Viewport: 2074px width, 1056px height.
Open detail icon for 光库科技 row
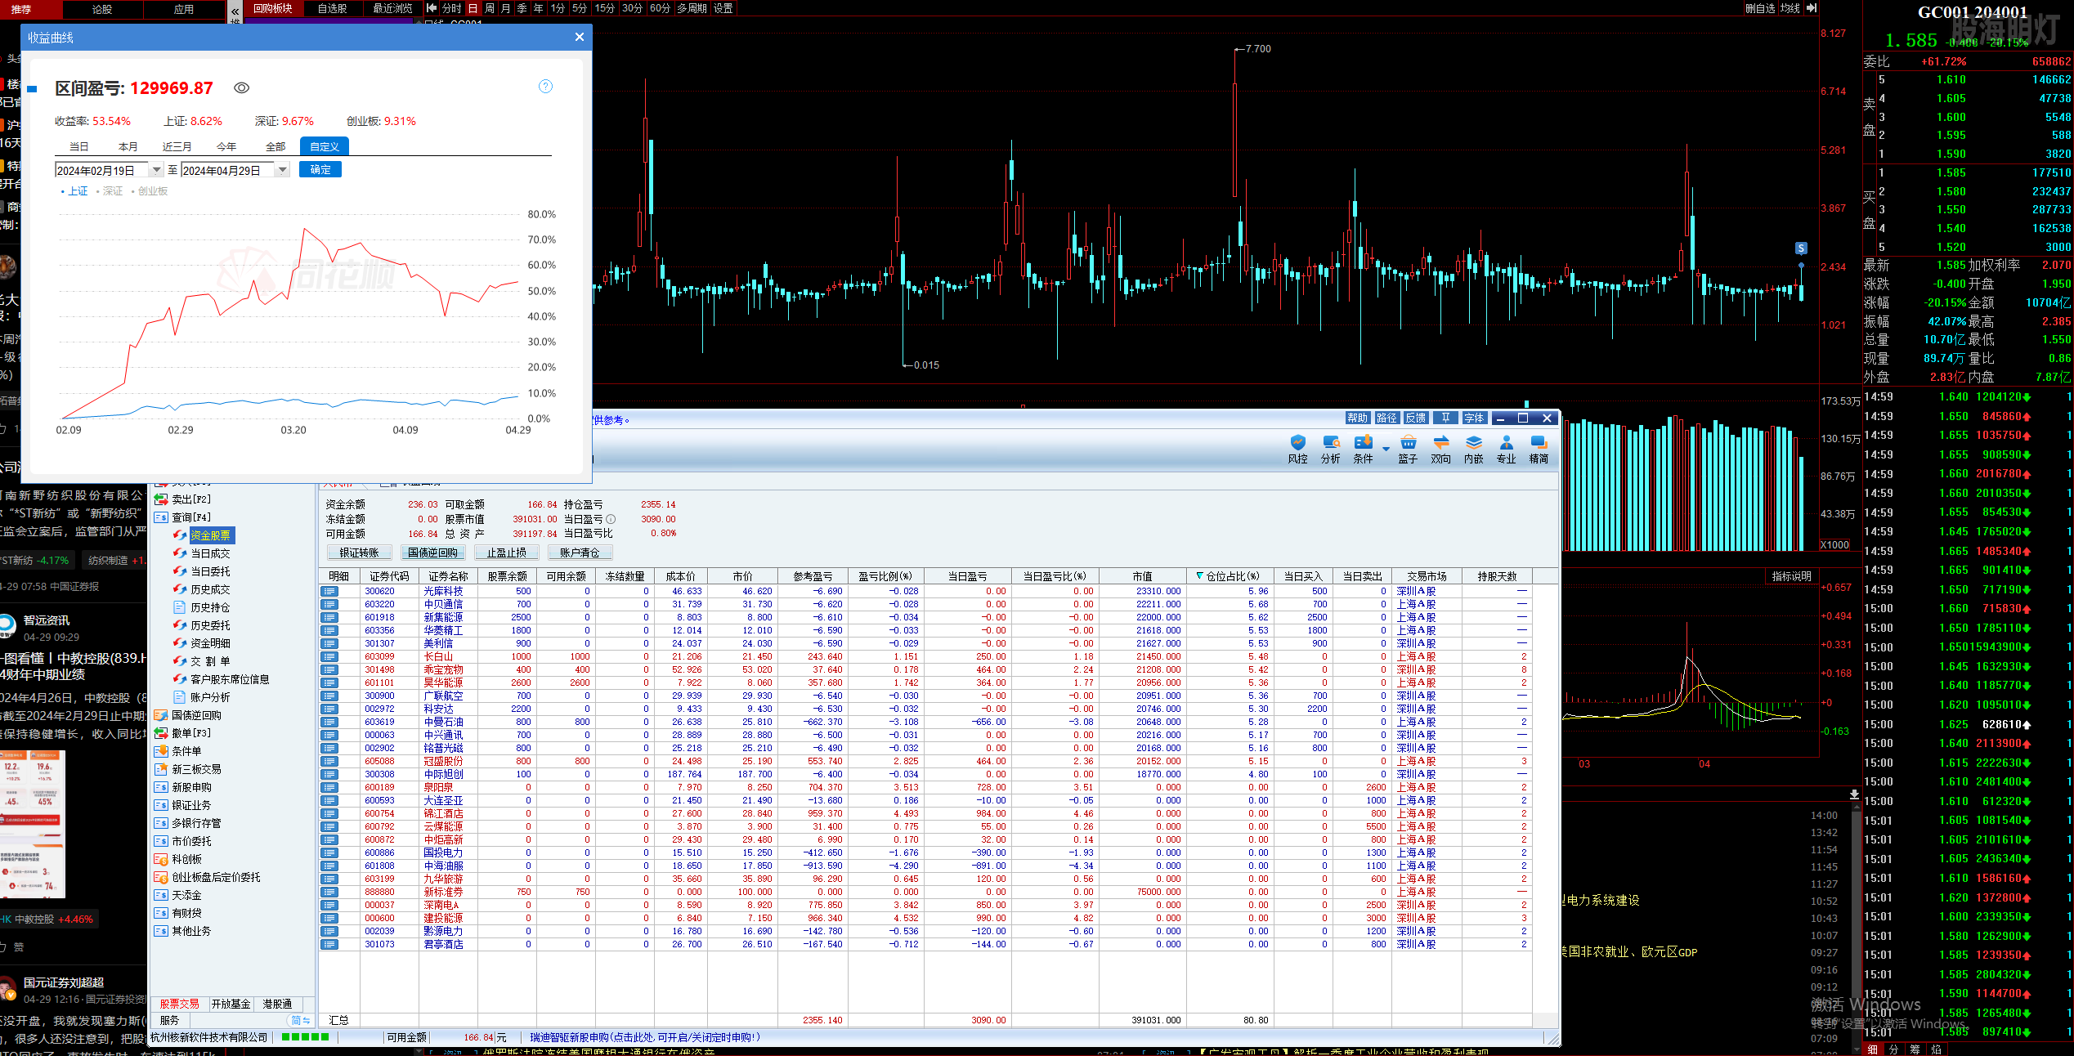(x=329, y=591)
